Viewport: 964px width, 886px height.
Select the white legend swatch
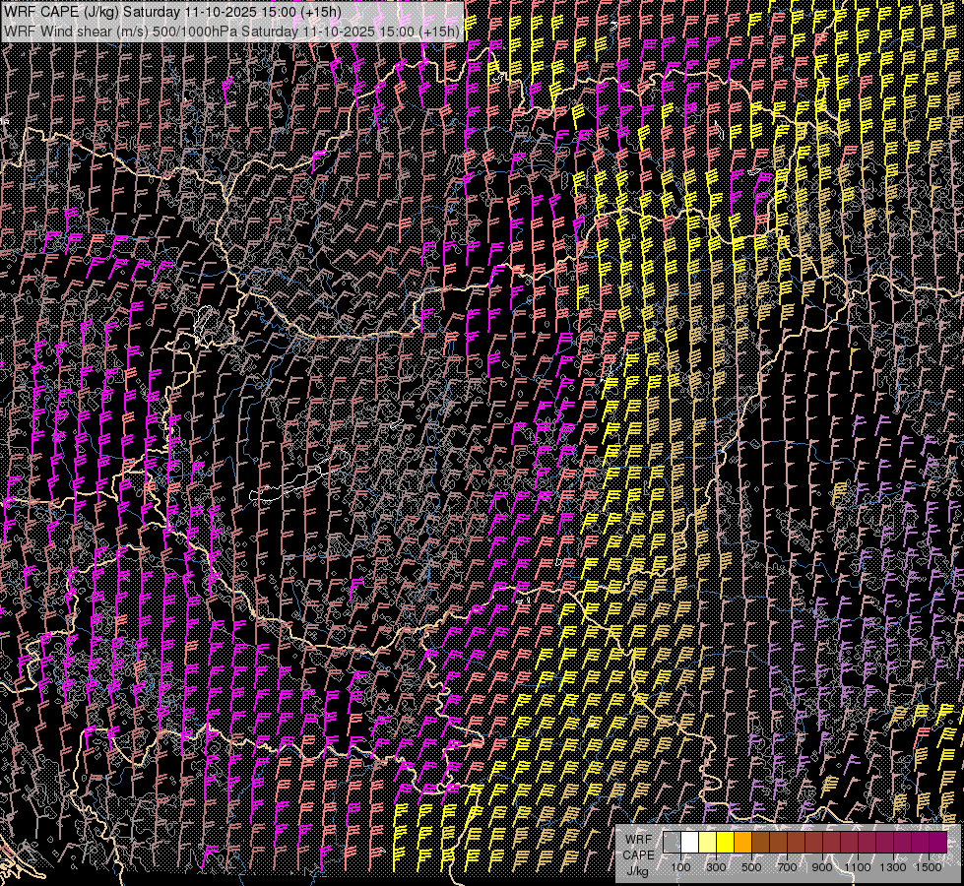click(690, 843)
